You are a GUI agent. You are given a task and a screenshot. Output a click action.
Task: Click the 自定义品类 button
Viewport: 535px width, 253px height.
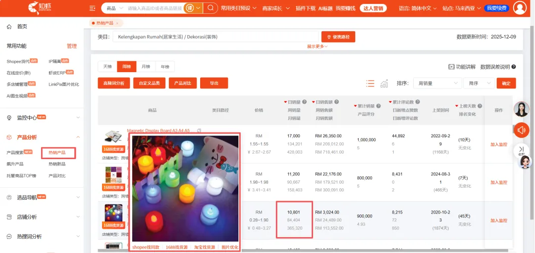pos(149,83)
